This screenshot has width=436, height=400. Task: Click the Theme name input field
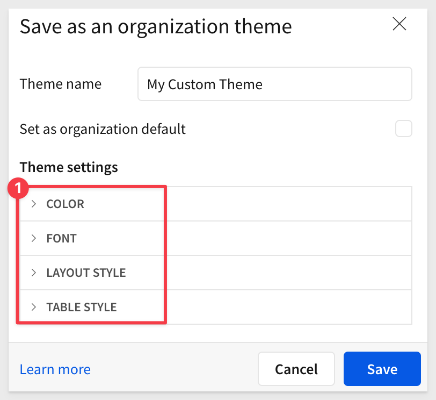click(x=275, y=84)
